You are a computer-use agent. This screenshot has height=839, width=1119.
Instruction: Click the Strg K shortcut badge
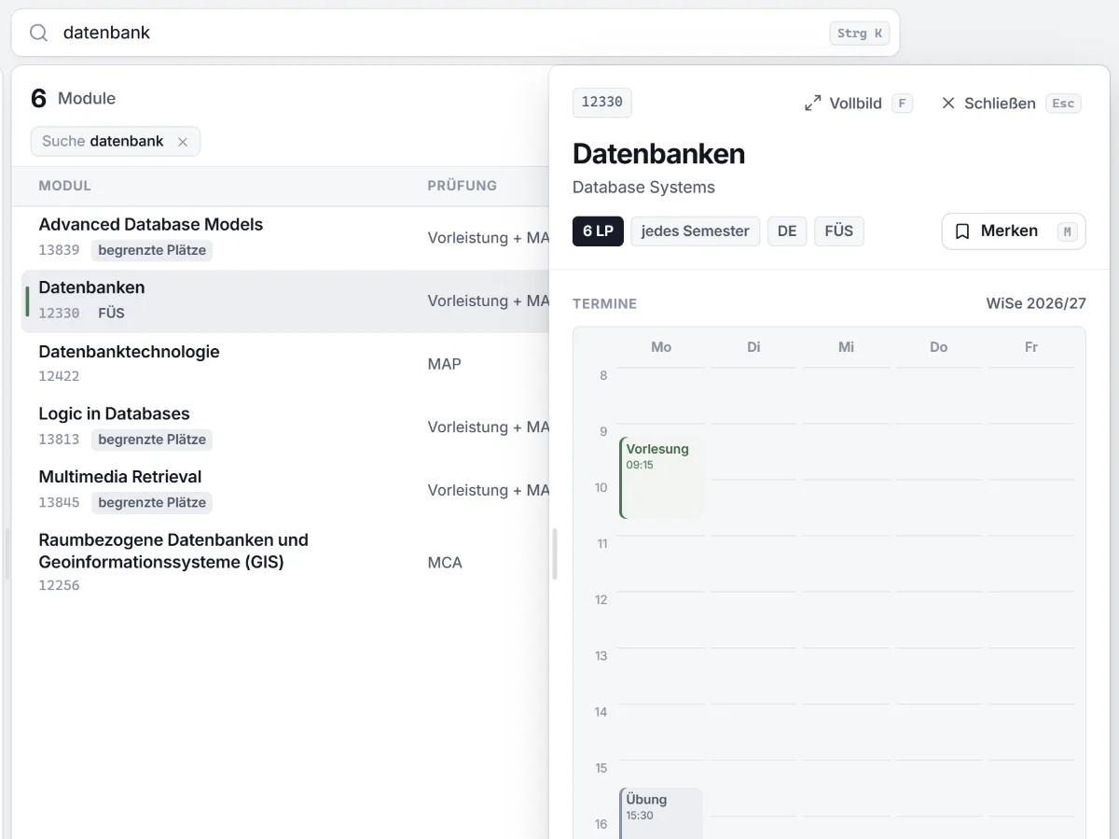coord(859,34)
